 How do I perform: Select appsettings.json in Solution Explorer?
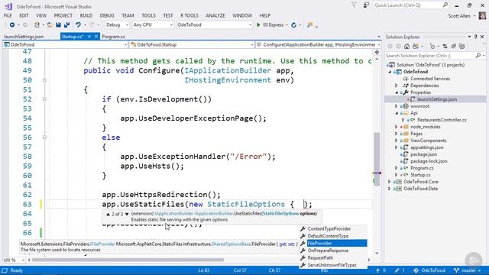tap(426, 147)
